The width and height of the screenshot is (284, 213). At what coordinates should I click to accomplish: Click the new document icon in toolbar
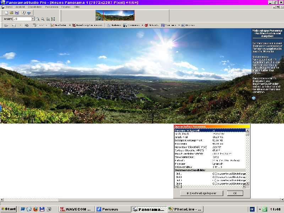6,13
